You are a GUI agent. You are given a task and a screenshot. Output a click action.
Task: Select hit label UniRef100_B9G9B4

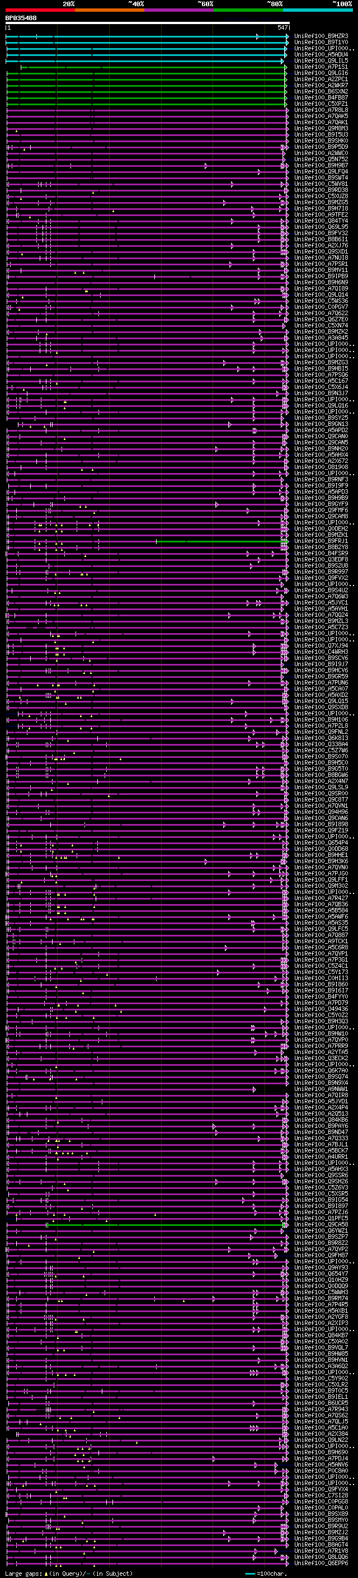pyautogui.click(x=321, y=1538)
